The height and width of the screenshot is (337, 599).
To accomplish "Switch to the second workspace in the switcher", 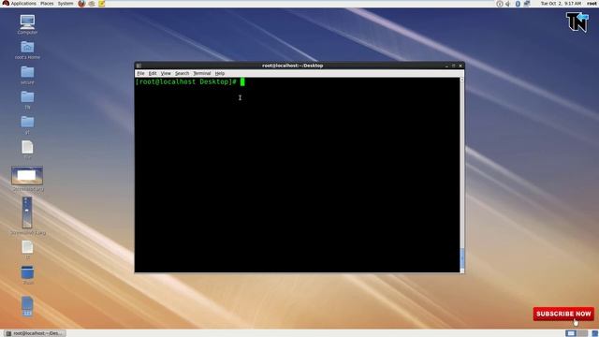I will pos(582,333).
